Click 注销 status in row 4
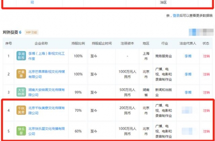 coord(206,111)
